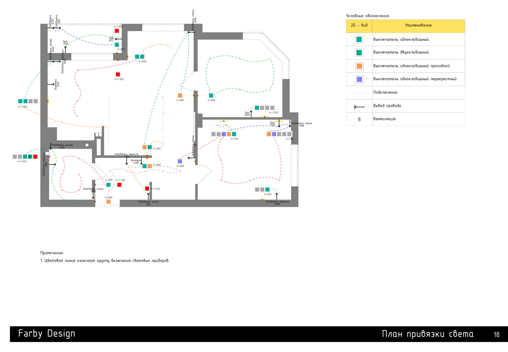The image size is (508, 352).
Task: Click the wire output arrow symbol in legend
Action: pos(359,107)
